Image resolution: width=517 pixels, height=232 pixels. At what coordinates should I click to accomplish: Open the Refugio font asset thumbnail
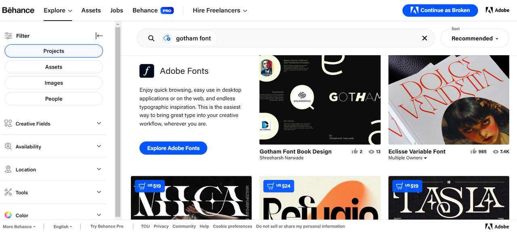320,198
